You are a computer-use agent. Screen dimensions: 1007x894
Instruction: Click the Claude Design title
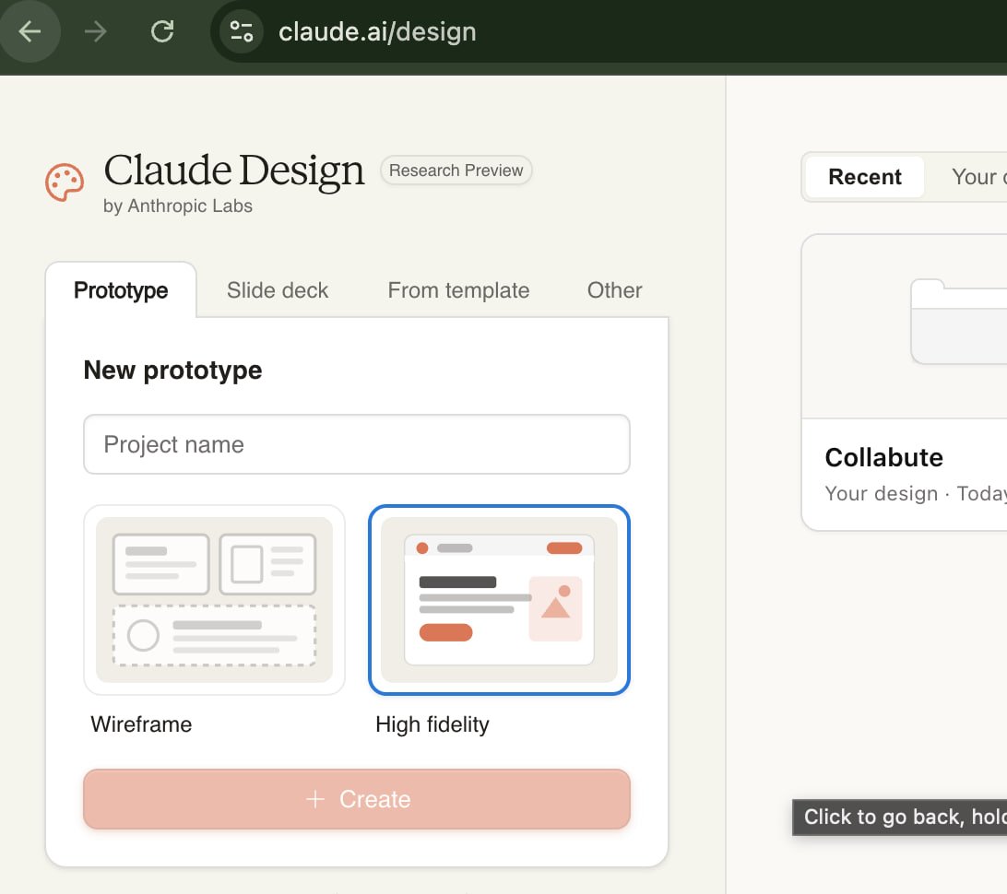[x=234, y=171]
